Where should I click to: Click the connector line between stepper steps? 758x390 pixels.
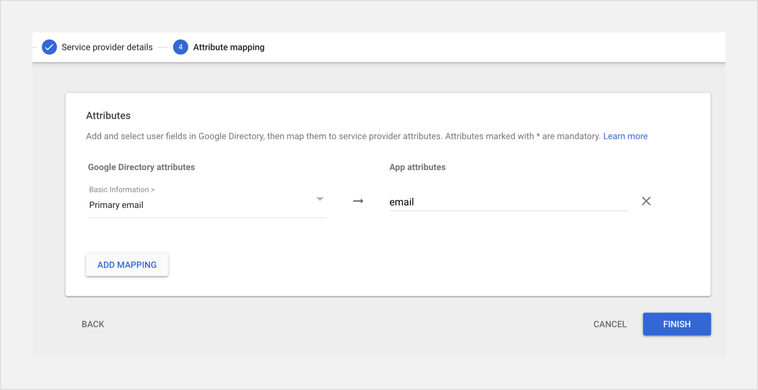point(163,47)
